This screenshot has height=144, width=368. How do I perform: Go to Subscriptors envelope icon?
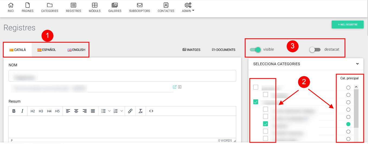pos(139,5)
